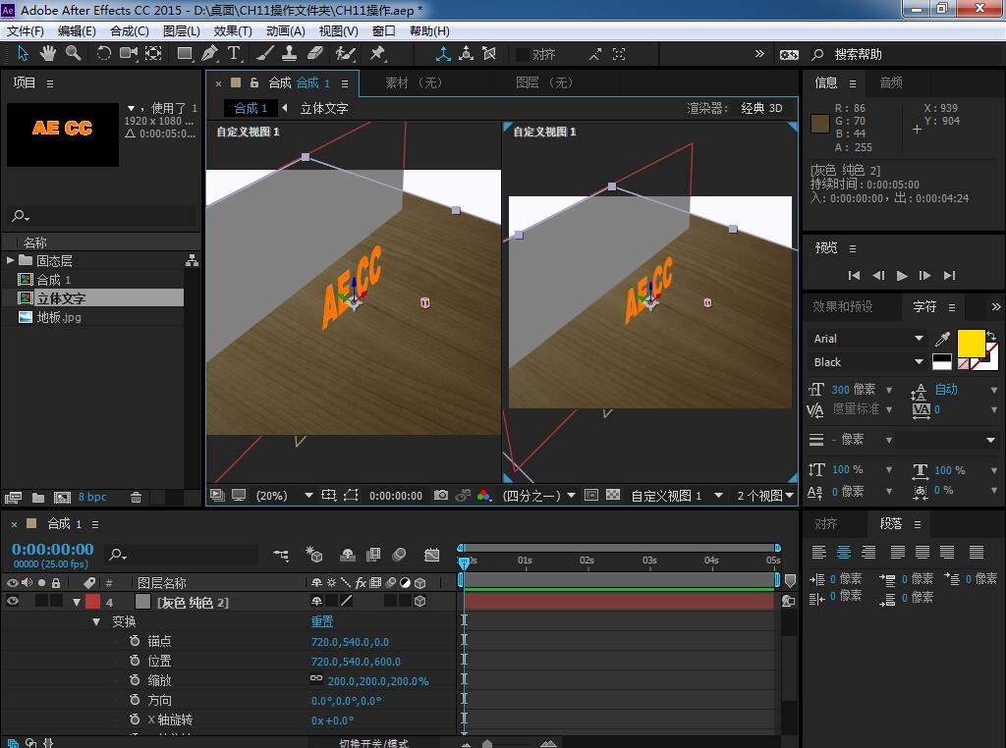Select the Eraser tool
Screen dimensions: 1006x748
coord(315,53)
